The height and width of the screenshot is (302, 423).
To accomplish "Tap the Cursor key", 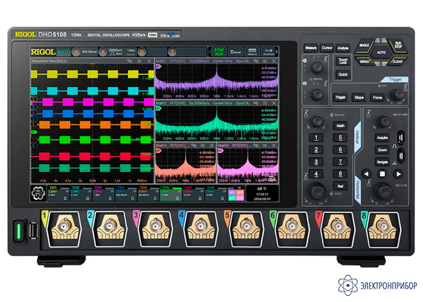I will [x=327, y=48].
